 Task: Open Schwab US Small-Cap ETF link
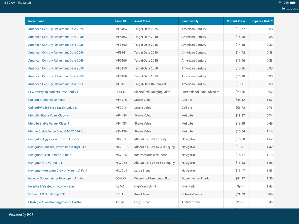pos(47,194)
